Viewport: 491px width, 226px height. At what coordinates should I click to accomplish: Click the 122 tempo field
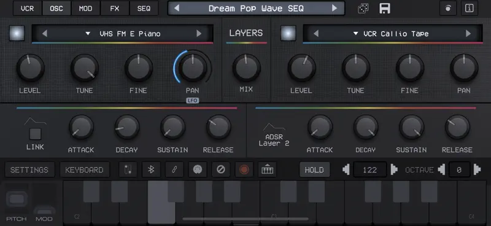(370, 170)
